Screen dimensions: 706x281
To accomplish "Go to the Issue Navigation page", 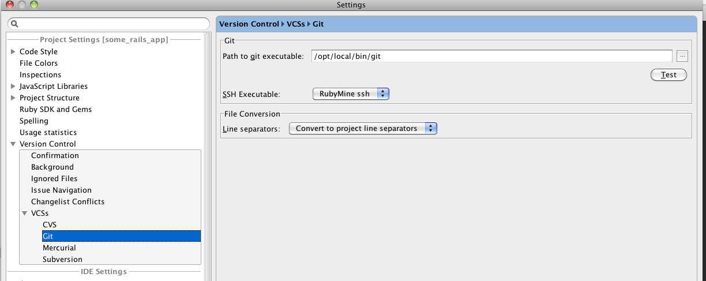I will [61, 190].
